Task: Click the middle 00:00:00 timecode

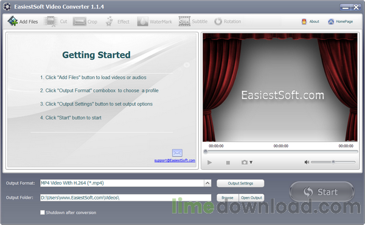Action: [280, 146]
